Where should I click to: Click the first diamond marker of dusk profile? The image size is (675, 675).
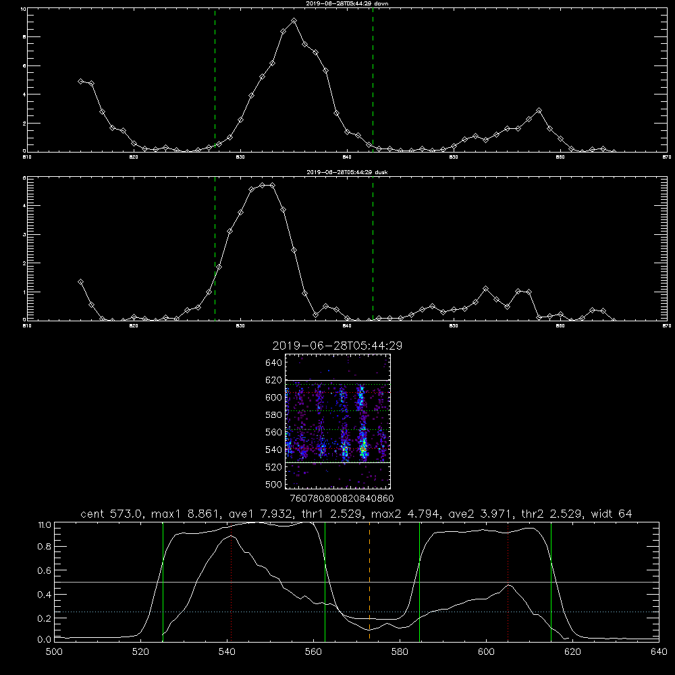click(x=80, y=282)
